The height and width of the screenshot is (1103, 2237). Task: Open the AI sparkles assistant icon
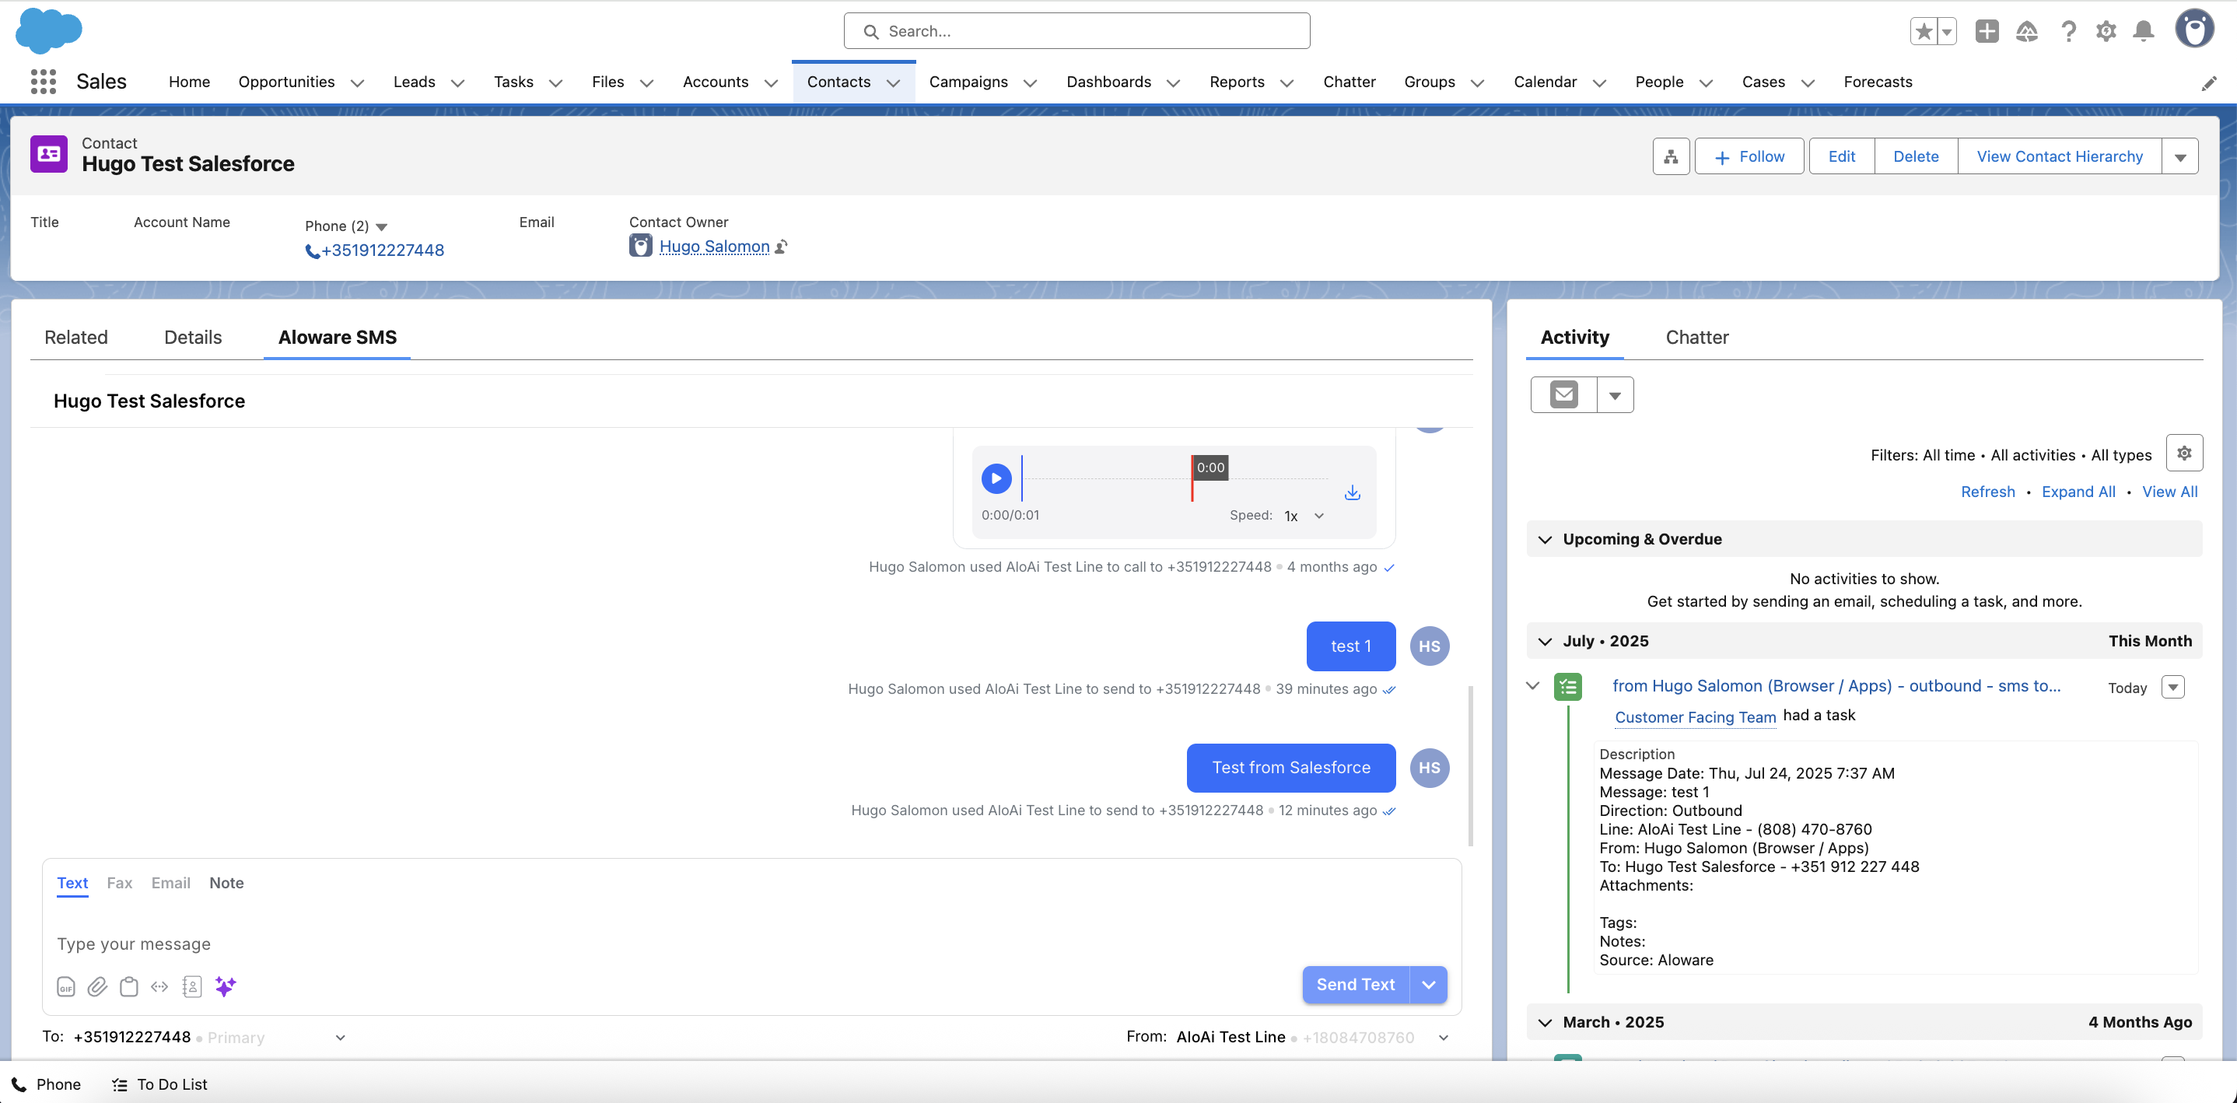225,986
